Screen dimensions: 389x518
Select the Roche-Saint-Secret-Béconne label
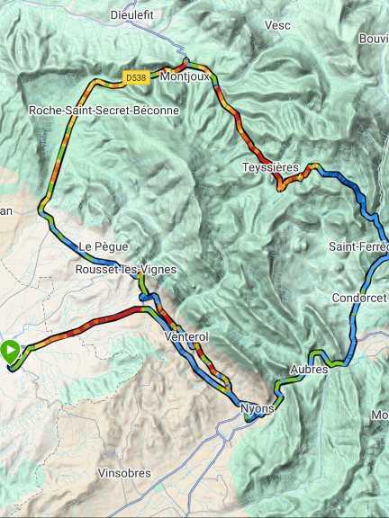(x=104, y=111)
